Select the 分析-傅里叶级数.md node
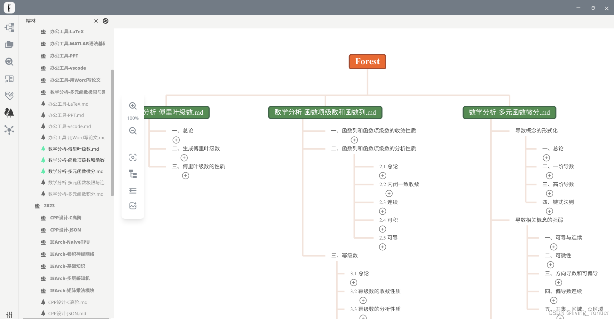 click(x=177, y=112)
